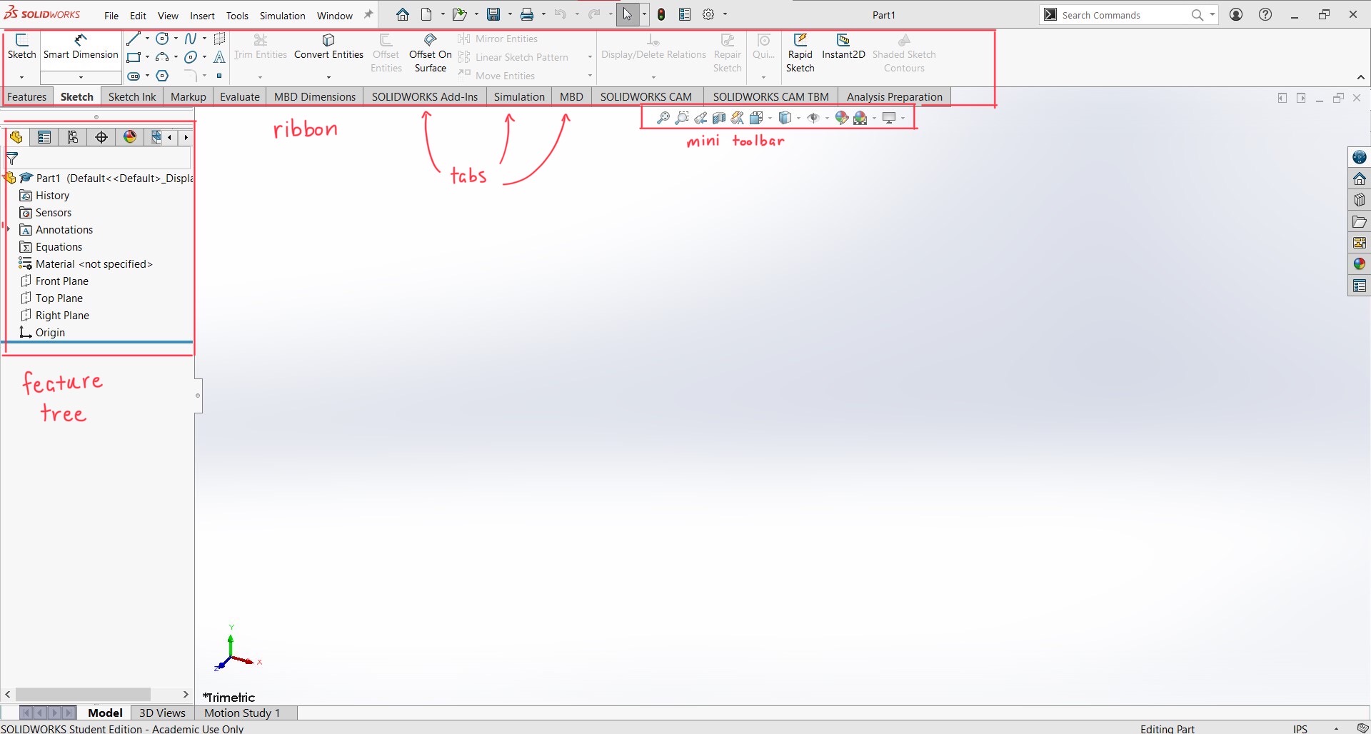The image size is (1371, 734).
Task: Click the Zoom to Fit icon
Action: click(663, 118)
